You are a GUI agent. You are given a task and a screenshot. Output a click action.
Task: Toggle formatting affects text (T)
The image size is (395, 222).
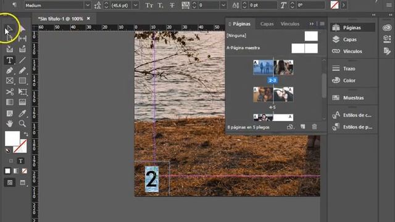(20, 161)
